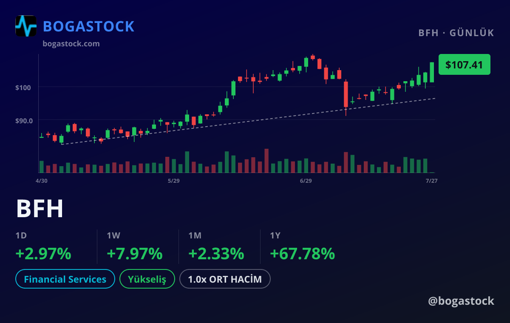The height and width of the screenshot is (323, 510).
Task: Click the large BFH ticker heading
Action: coord(40,209)
